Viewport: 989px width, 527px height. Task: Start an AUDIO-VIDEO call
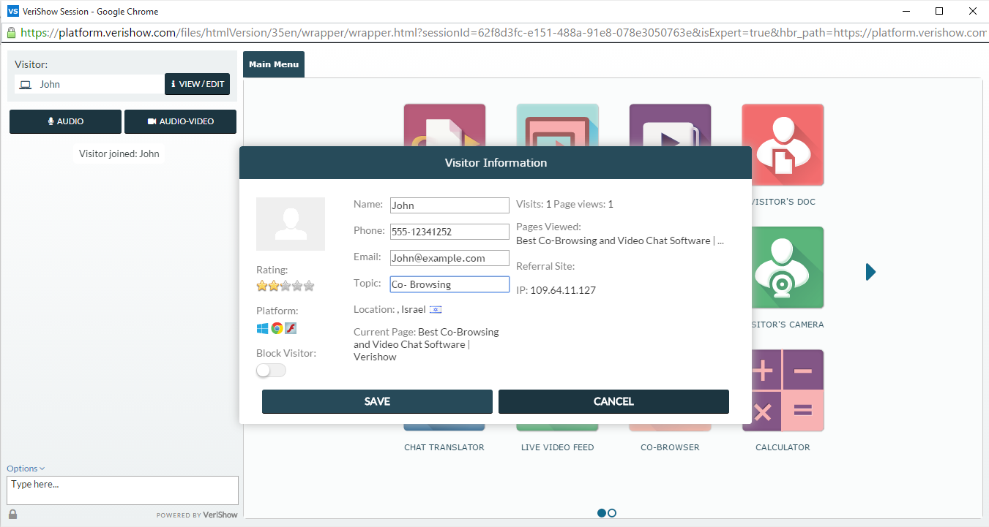point(180,121)
